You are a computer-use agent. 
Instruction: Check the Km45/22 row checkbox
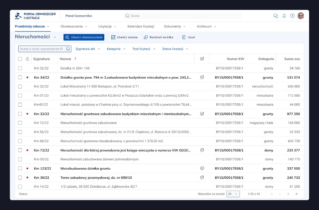click(20, 105)
